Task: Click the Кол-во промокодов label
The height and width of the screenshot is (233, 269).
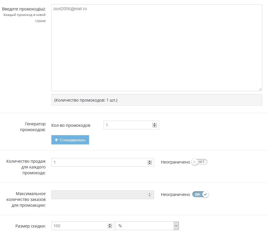Action: pos(71,125)
